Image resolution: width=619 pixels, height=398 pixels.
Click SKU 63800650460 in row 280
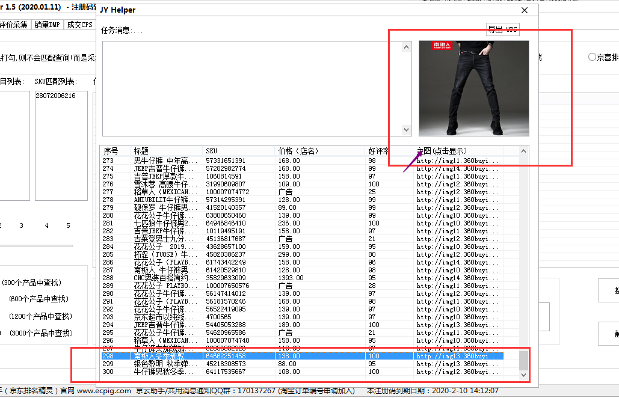[226, 215]
